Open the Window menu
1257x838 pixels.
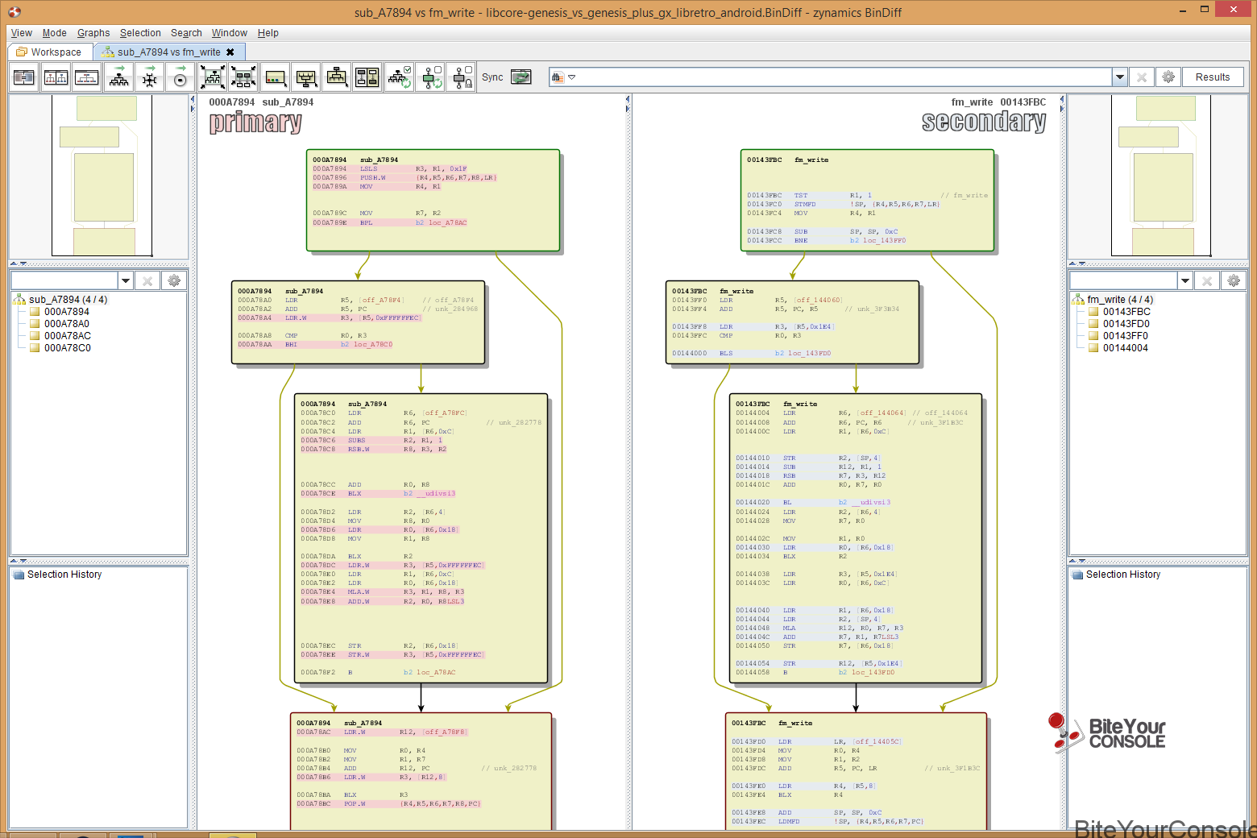[x=230, y=33]
